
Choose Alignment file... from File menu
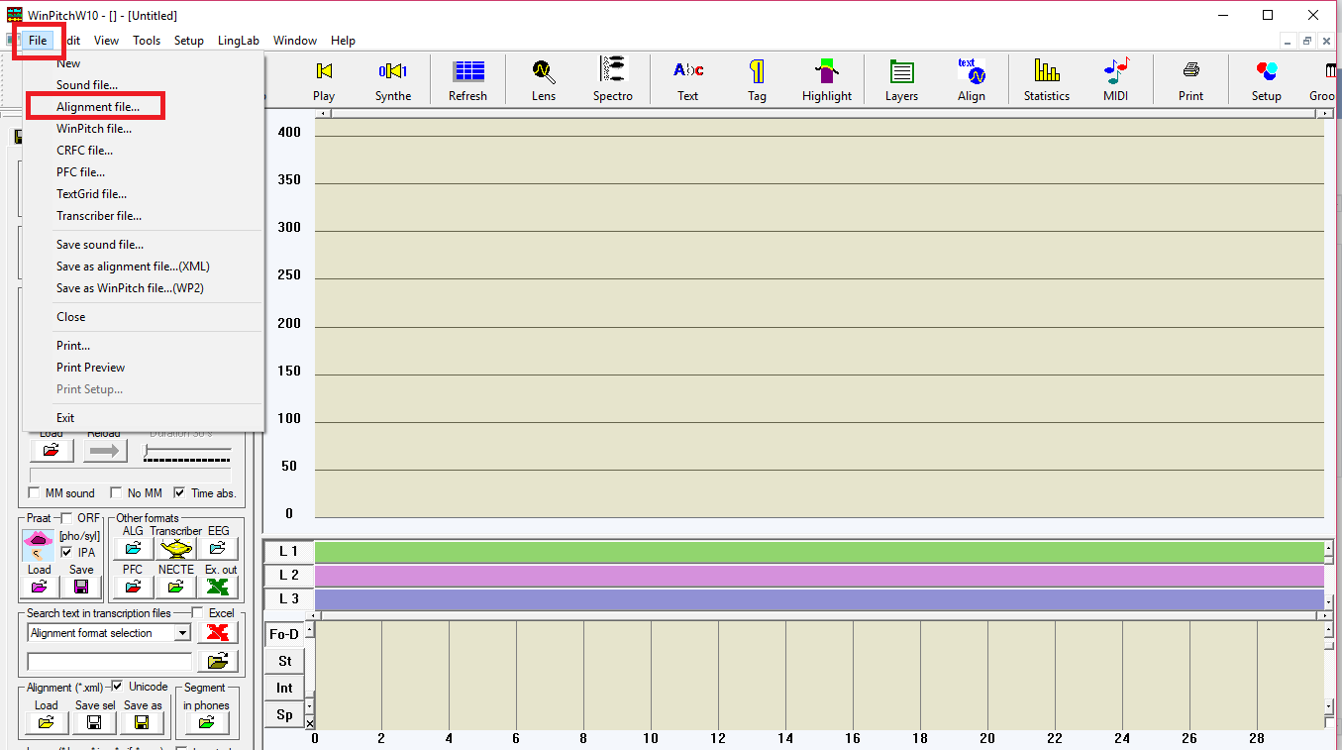point(98,107)
